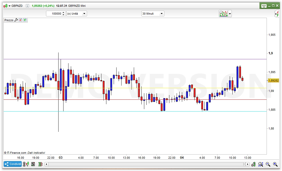This screenshot has width=282, height=171.
Task: Click the scrollbar right arrow
Action: pyautogui.click(x=248, y=164)
